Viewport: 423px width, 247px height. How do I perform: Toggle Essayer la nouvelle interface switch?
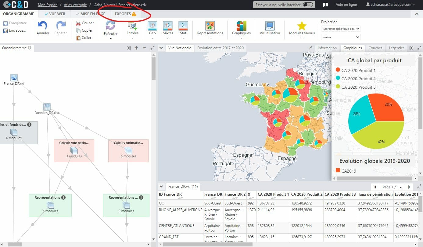pyautogui.click(x=308, y=5)
